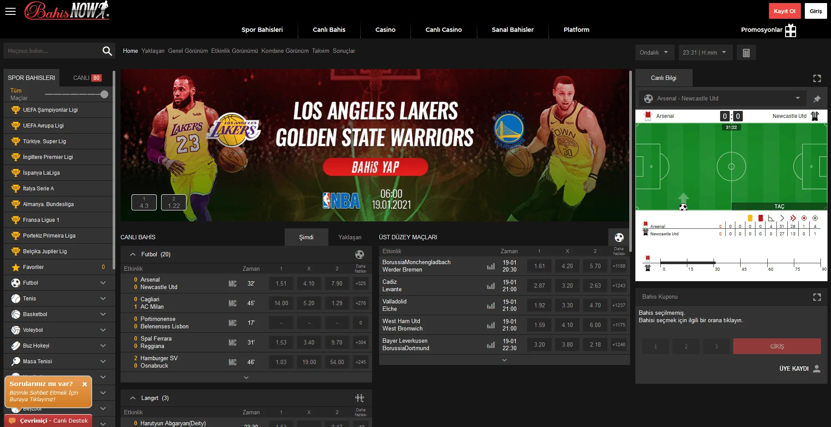Viewport: 831px width, 427px height.
Task: Expand the Canlı Bilgi panel fullscreen
Action: (817, 78)
